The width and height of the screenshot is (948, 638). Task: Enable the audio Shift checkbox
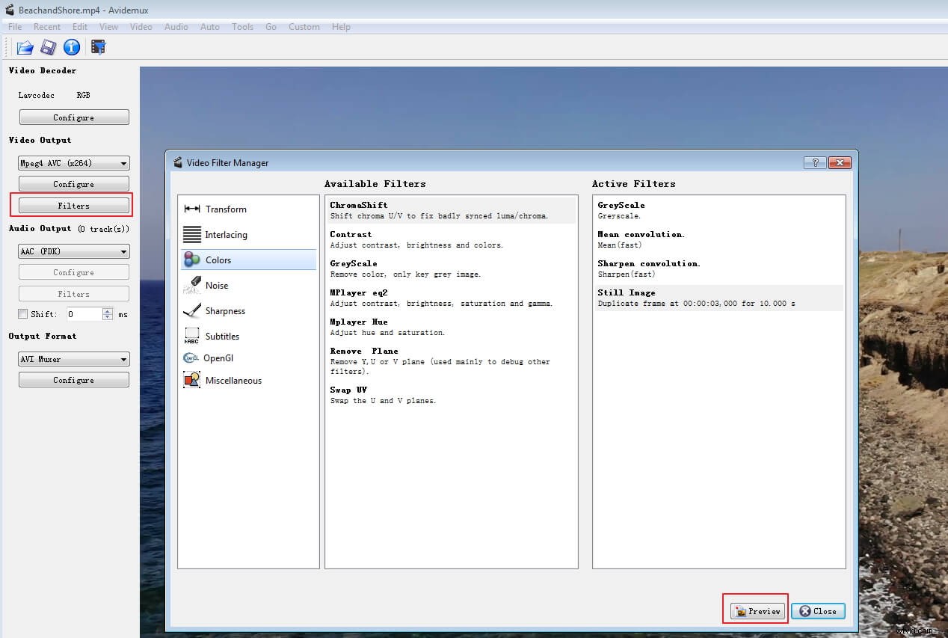pyautogui.click(x=23, y=314)
